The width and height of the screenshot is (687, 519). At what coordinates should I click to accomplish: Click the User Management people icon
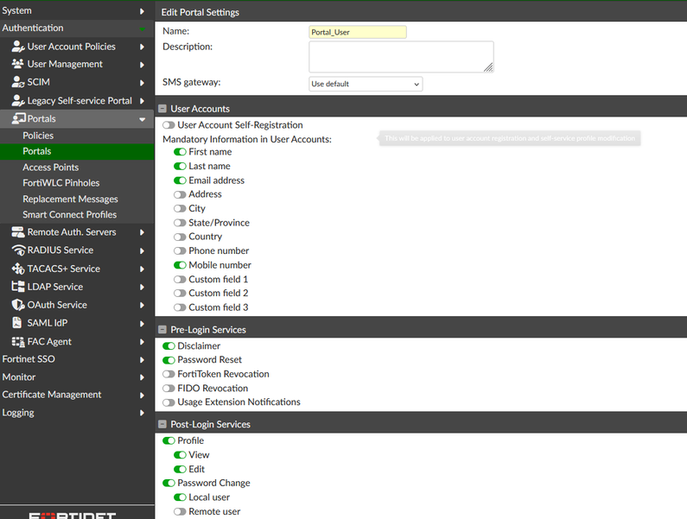point(18,64)
